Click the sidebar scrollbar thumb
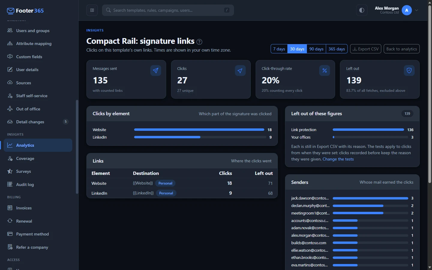 pyautogui.click(x=77, y=147)
